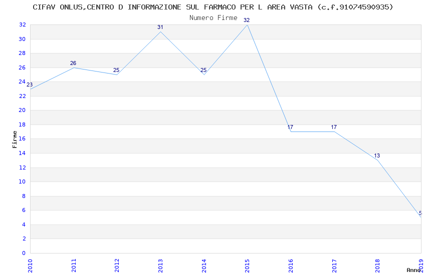Click the x-axis year 2013
The width and height of the screenshot is (426, 275).
click(160, 266)
